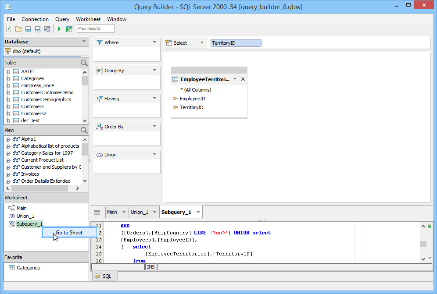
Task: Click the worksheet list hamburger icon
Action: coord(97,212)
